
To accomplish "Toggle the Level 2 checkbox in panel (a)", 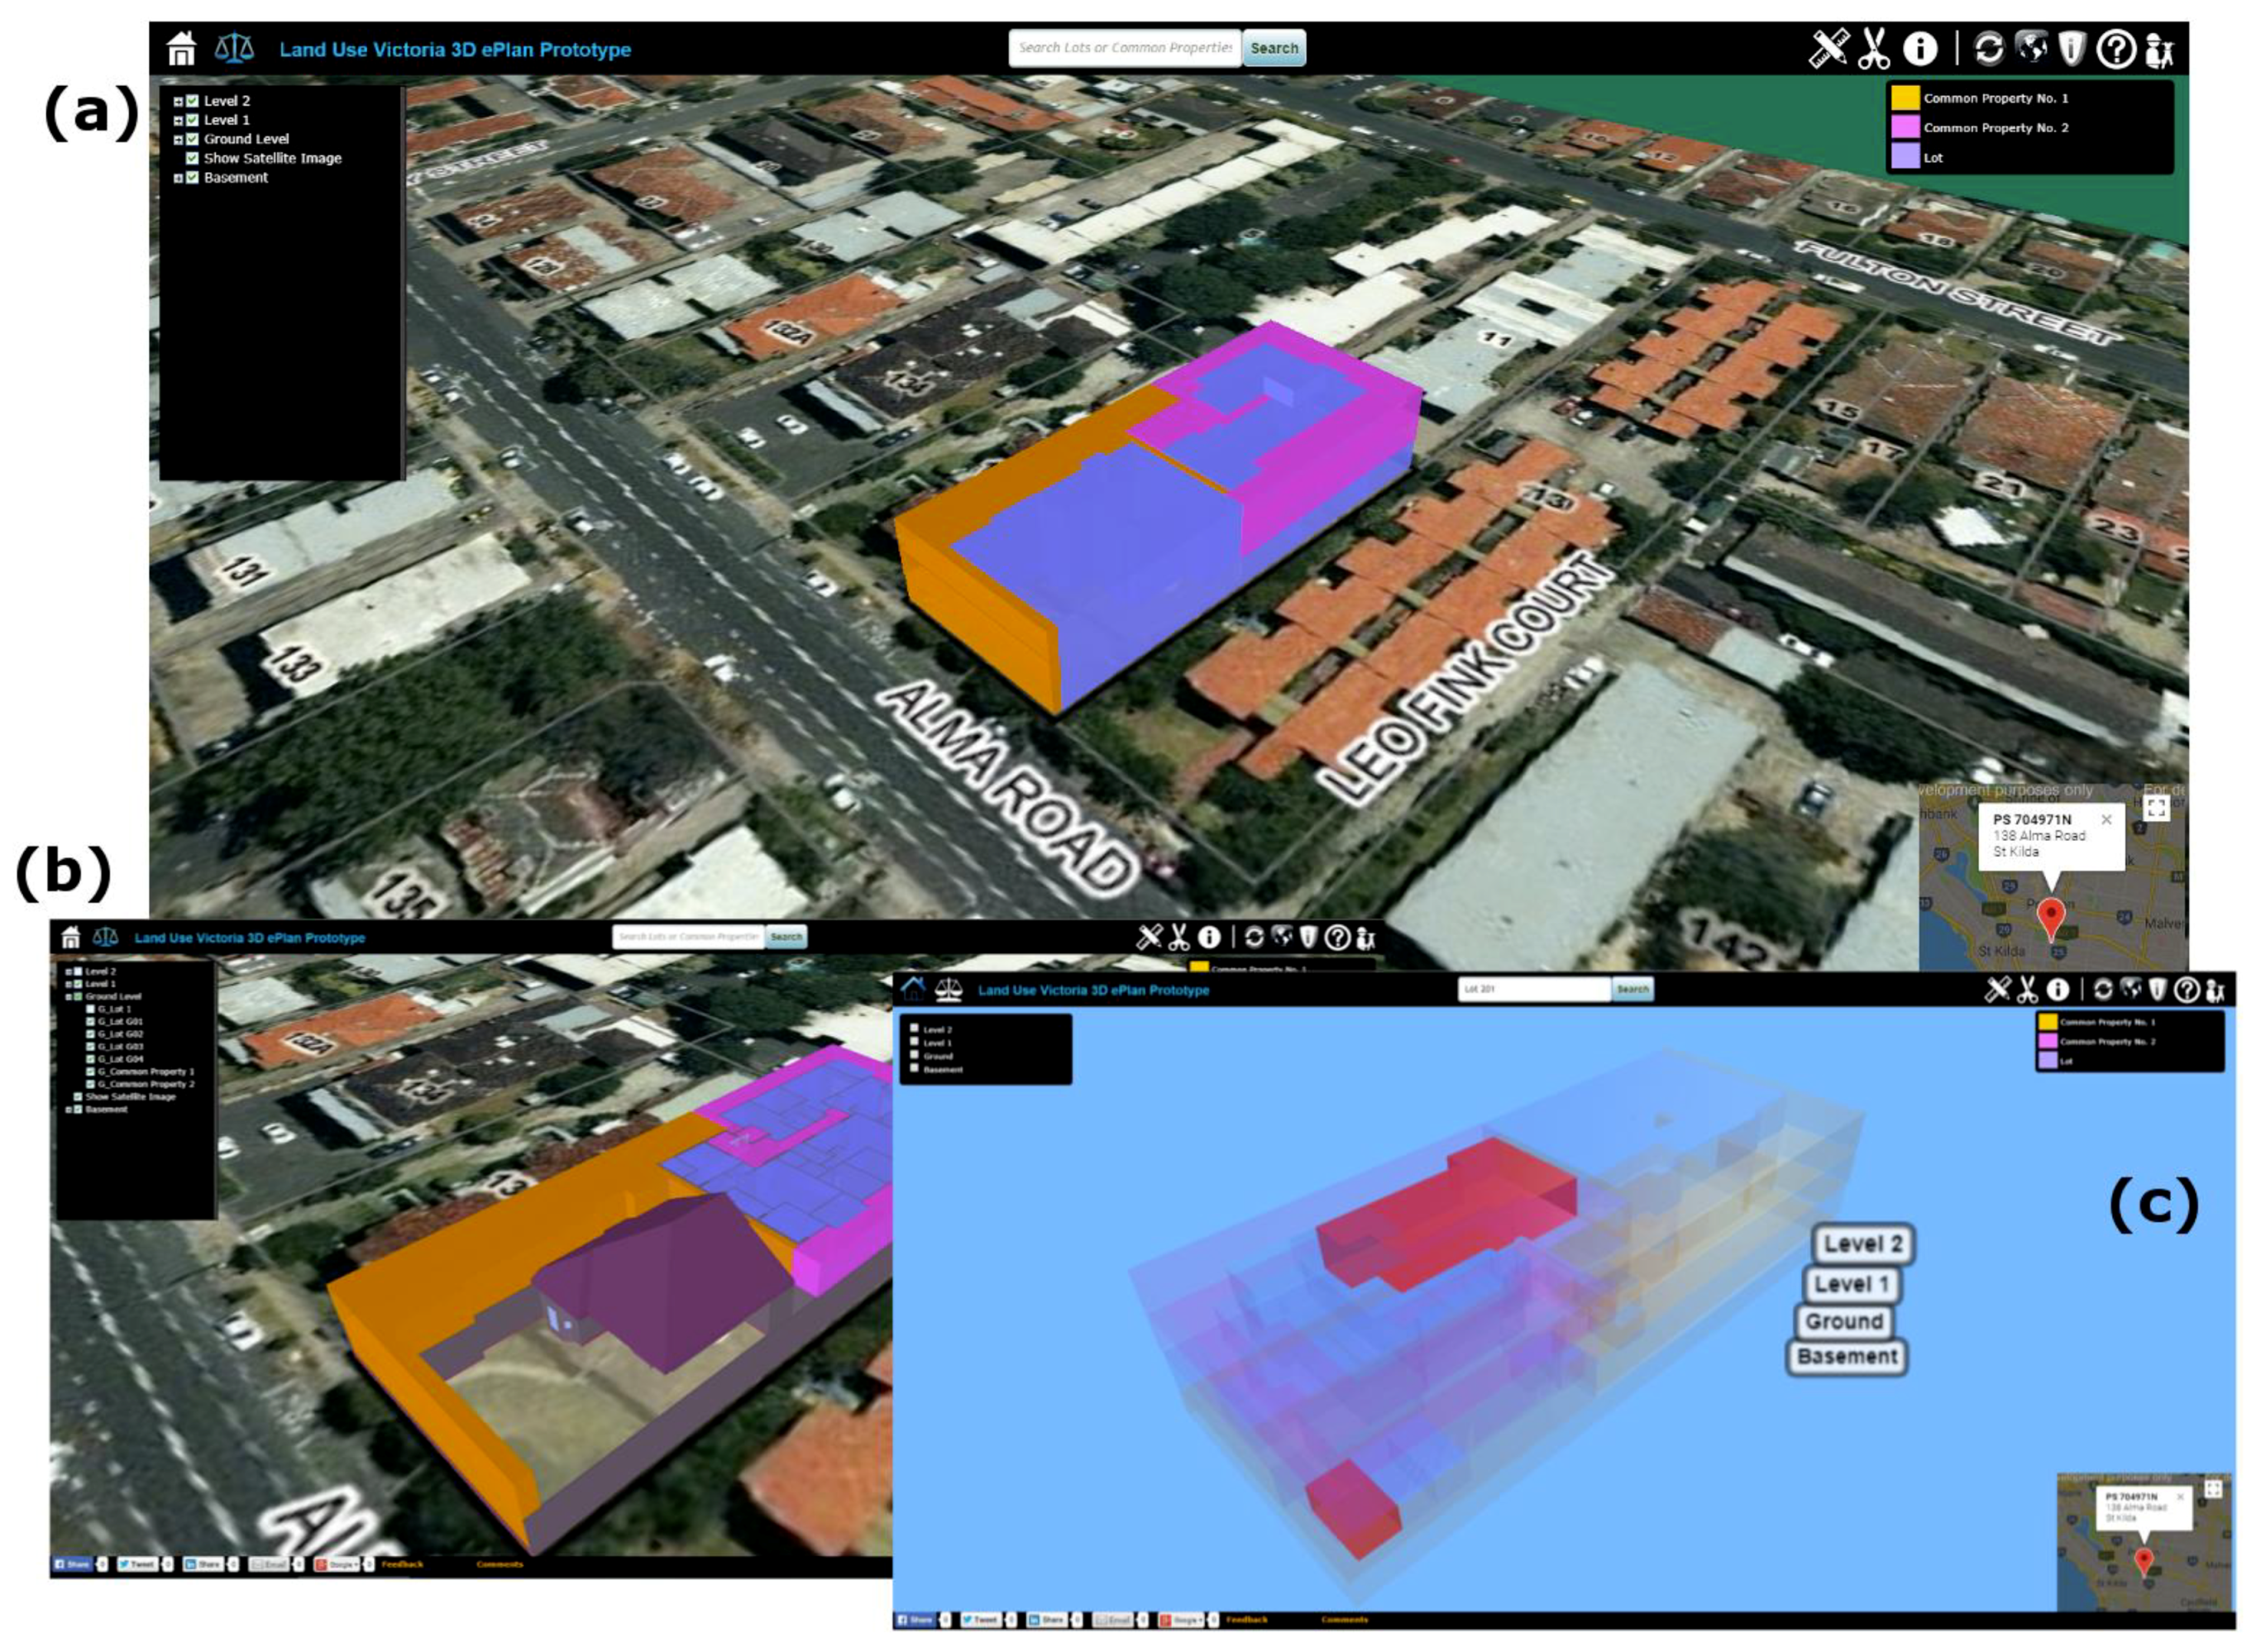I will point(192,101).
